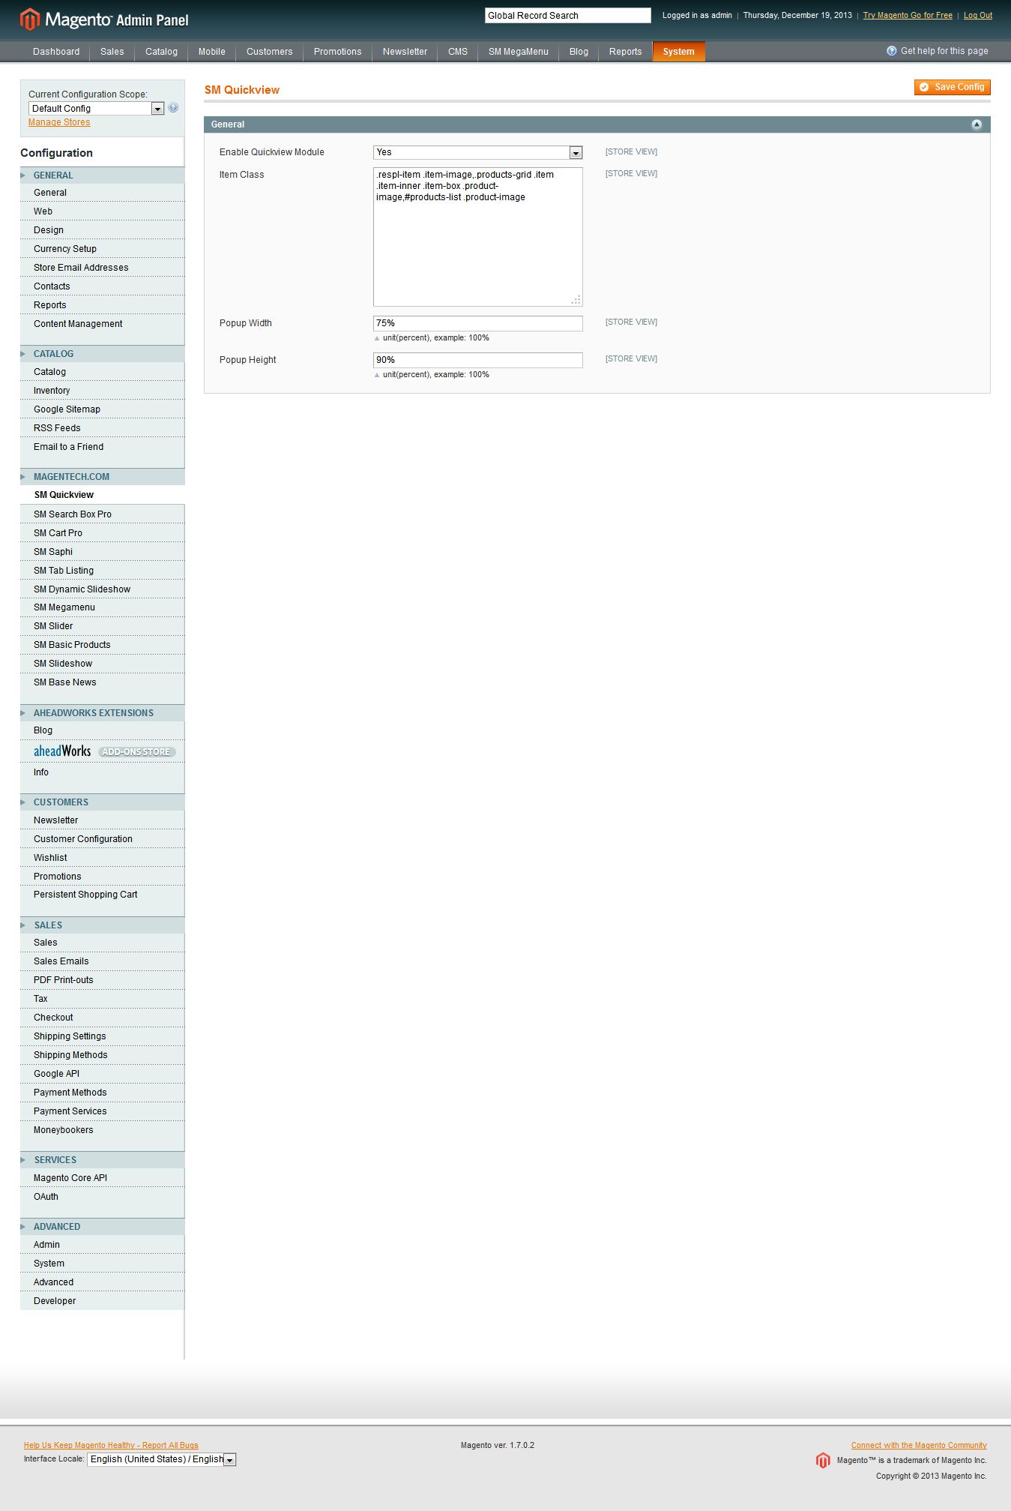Open Inventory configuration section
1011x1511 pixels.
pyautogui.click(x=102, y=391)
